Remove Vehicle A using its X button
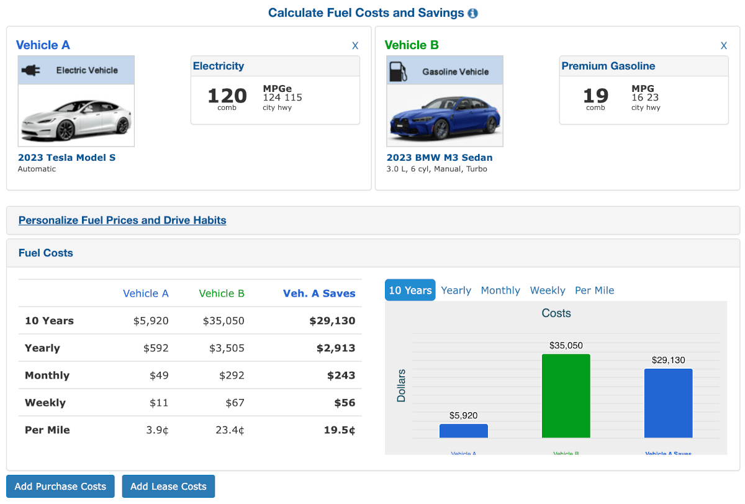Image resolution: width=745 pixels, height=504 pixels. [355, 45]
